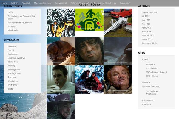
Task: Open the Februar 2016 archive
Action: click(148, 35)
